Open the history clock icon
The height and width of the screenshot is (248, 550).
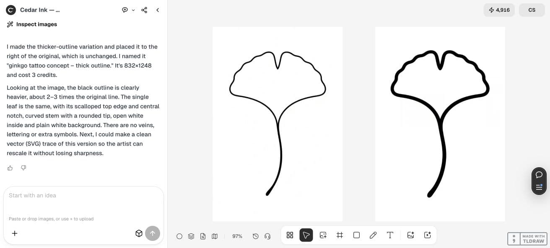point(256,236)
